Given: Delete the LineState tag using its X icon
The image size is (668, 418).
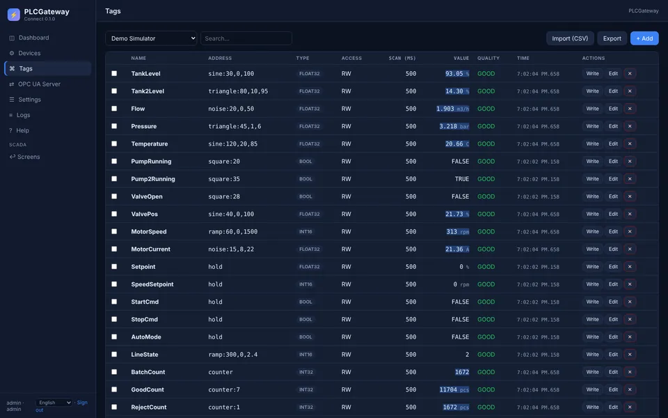Looking at the screenshot, I should (x=630, y=354).
